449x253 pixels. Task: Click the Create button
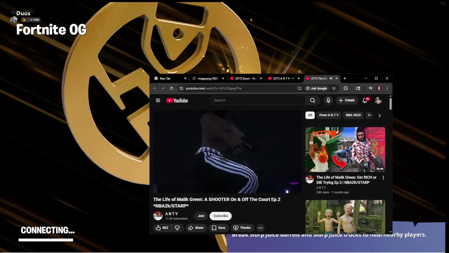tap(347, 100)
